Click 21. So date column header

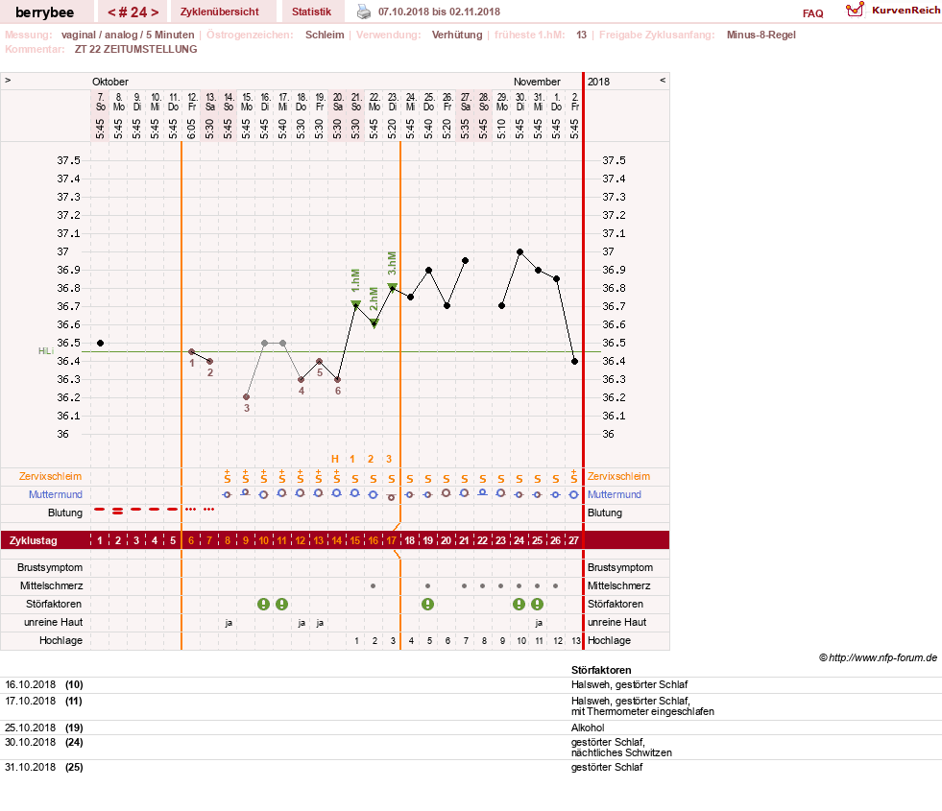356,102
